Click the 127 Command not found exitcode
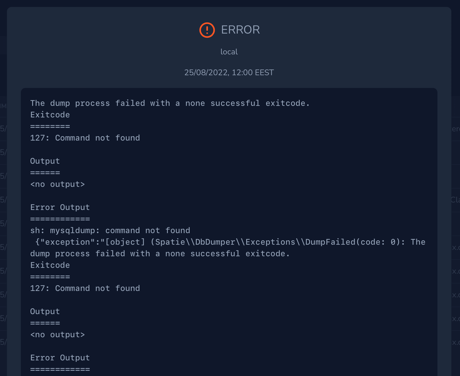 pyautogui.click(x=85, y=138)
